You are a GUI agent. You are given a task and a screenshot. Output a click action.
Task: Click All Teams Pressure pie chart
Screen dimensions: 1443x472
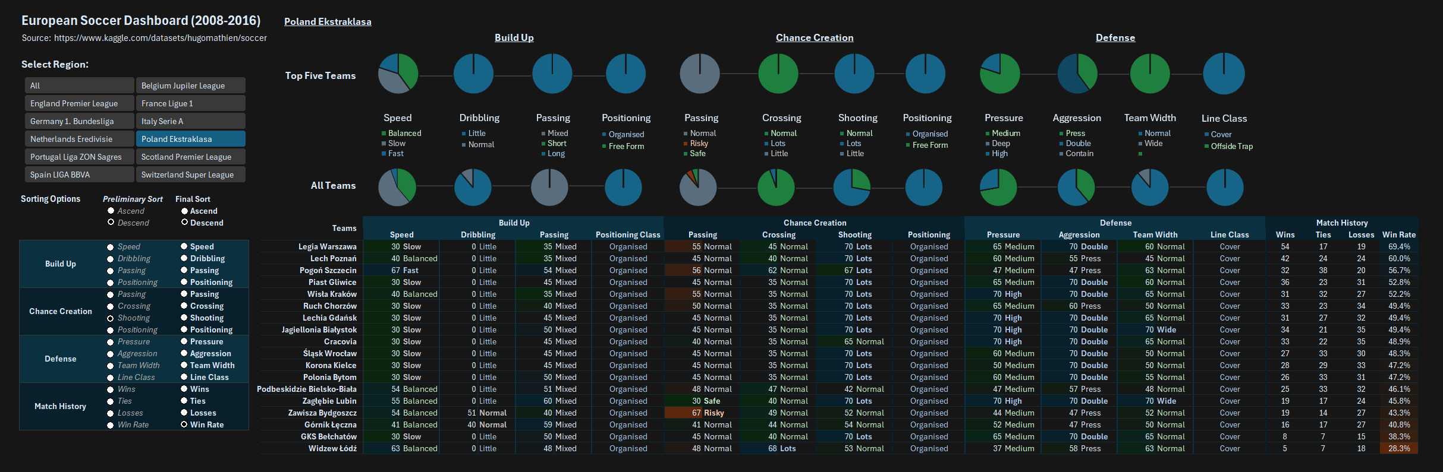(998, 187)
